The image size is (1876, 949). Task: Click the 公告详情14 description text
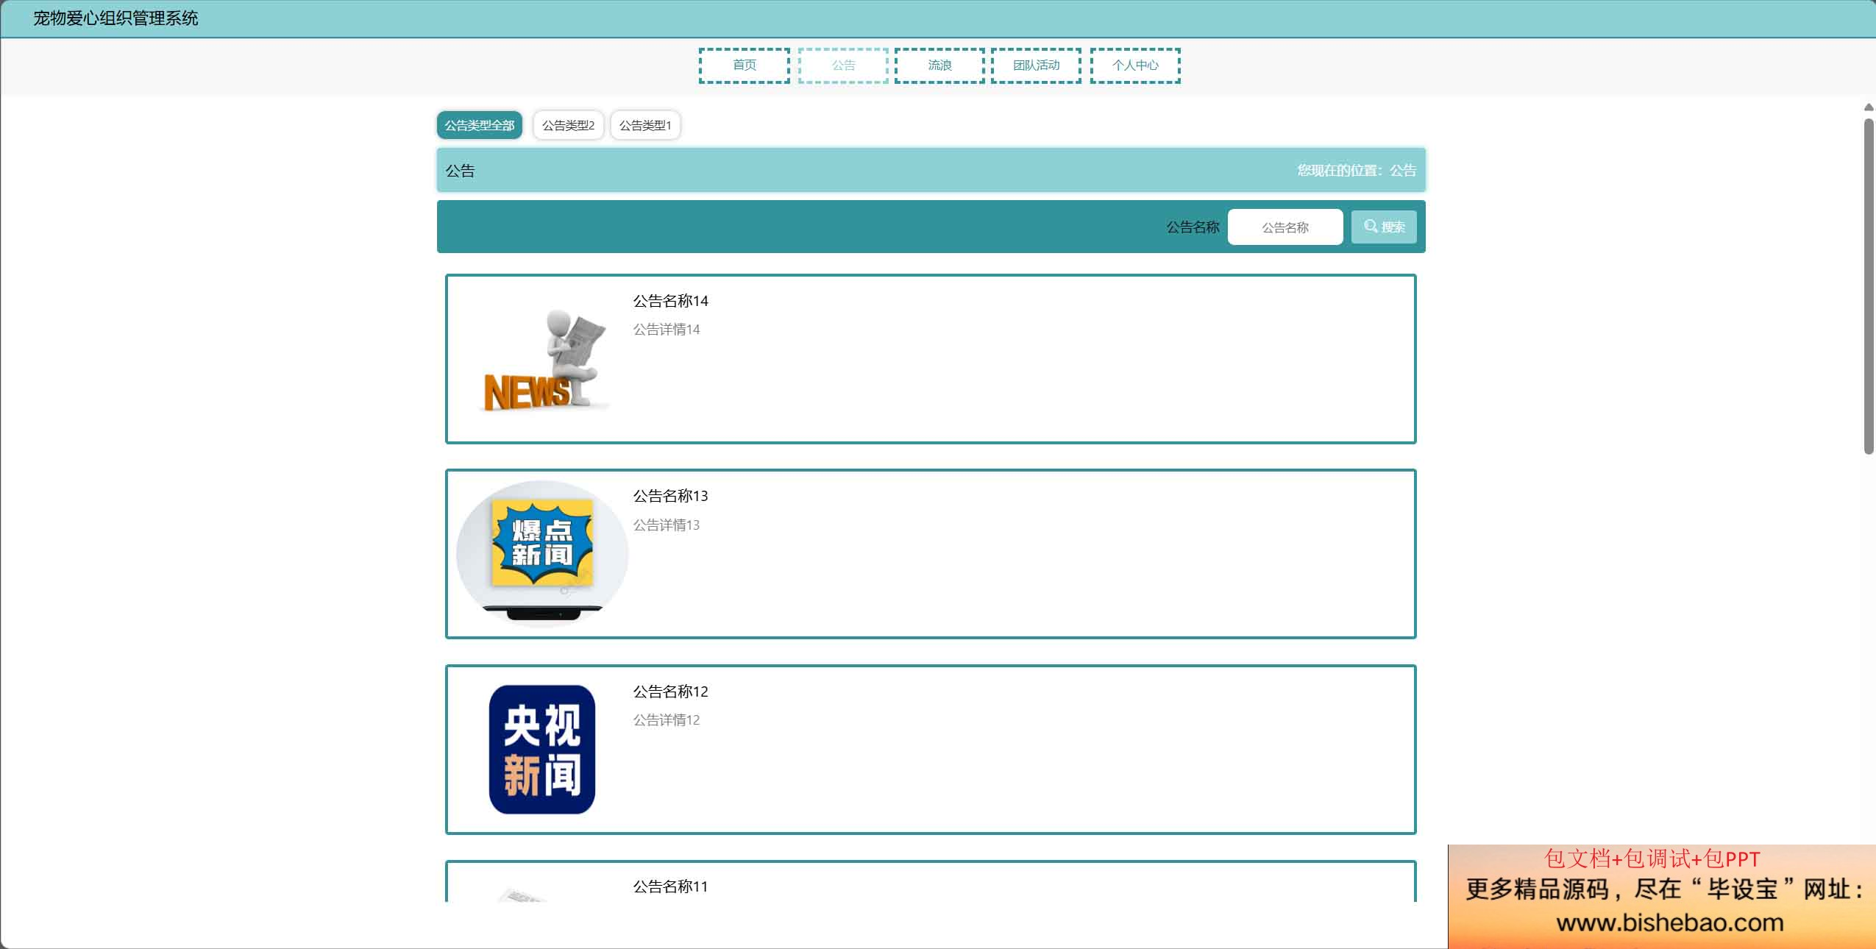[667, 330]
